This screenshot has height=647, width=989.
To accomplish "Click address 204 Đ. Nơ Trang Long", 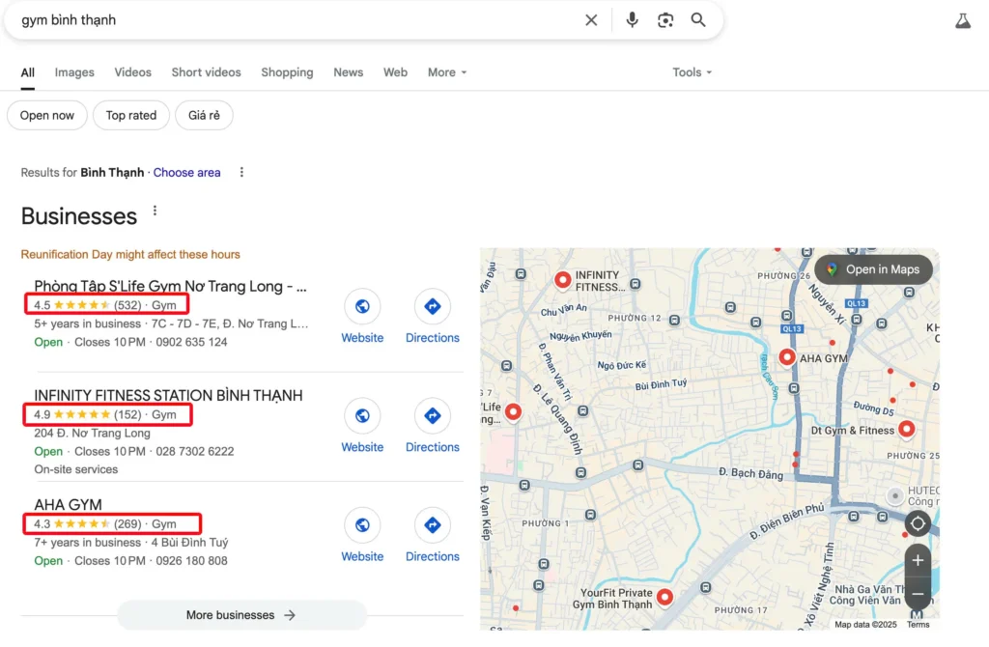I will (92, 433).
